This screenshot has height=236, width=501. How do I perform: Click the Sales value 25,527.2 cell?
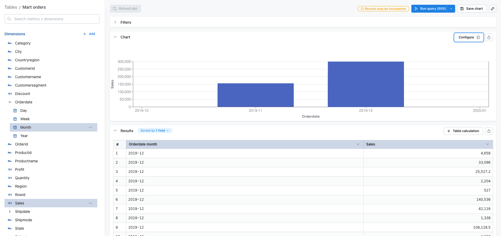[x=428, y=172]
